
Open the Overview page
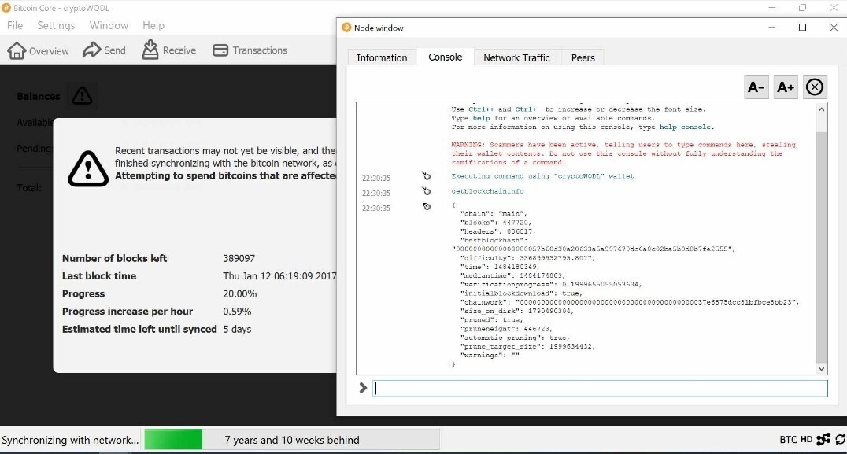[38, 50]
